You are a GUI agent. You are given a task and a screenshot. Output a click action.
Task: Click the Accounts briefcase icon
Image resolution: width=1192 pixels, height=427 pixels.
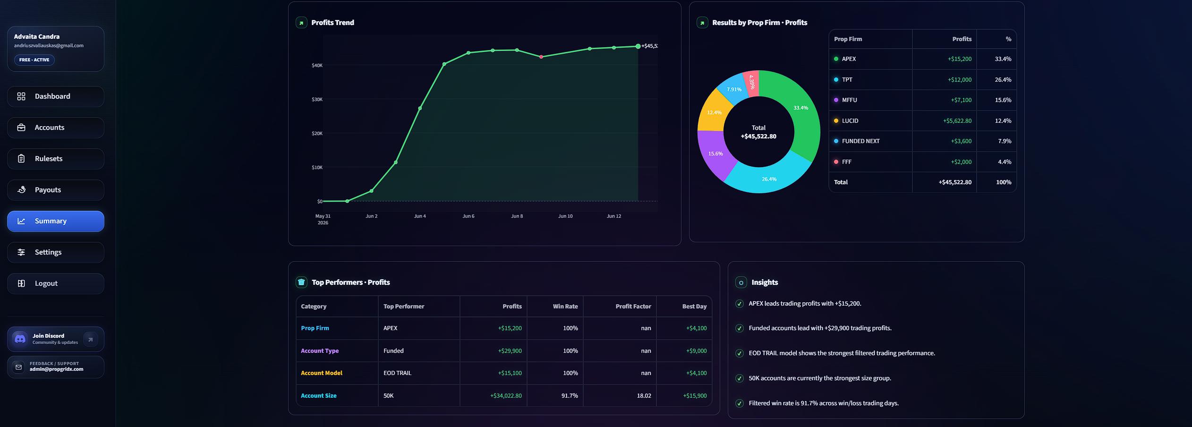click(x=21, y=128)
